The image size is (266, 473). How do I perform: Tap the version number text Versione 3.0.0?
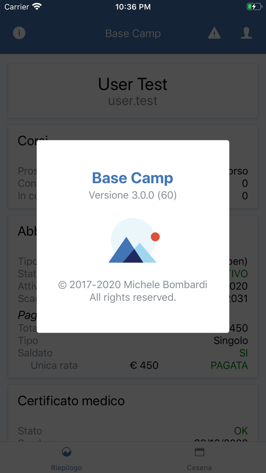pyautogui.click(x=133, y=195)
